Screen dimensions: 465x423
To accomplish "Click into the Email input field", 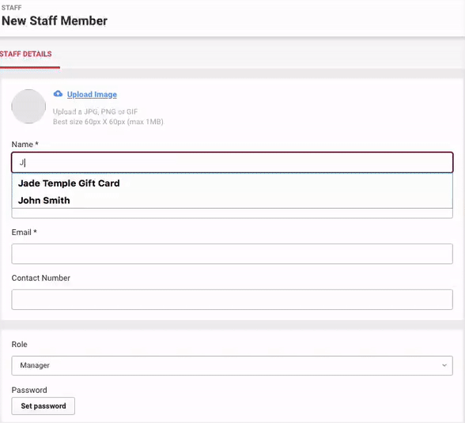I will tap(232, 254).
